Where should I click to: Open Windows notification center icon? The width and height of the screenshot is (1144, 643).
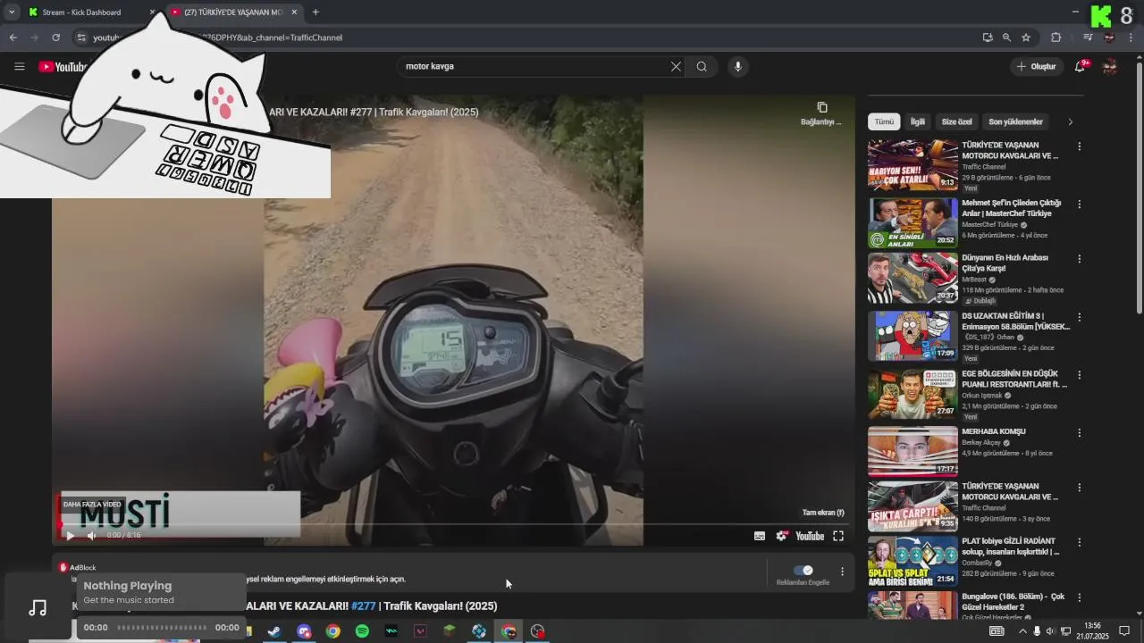click(x=1124, y=631)
